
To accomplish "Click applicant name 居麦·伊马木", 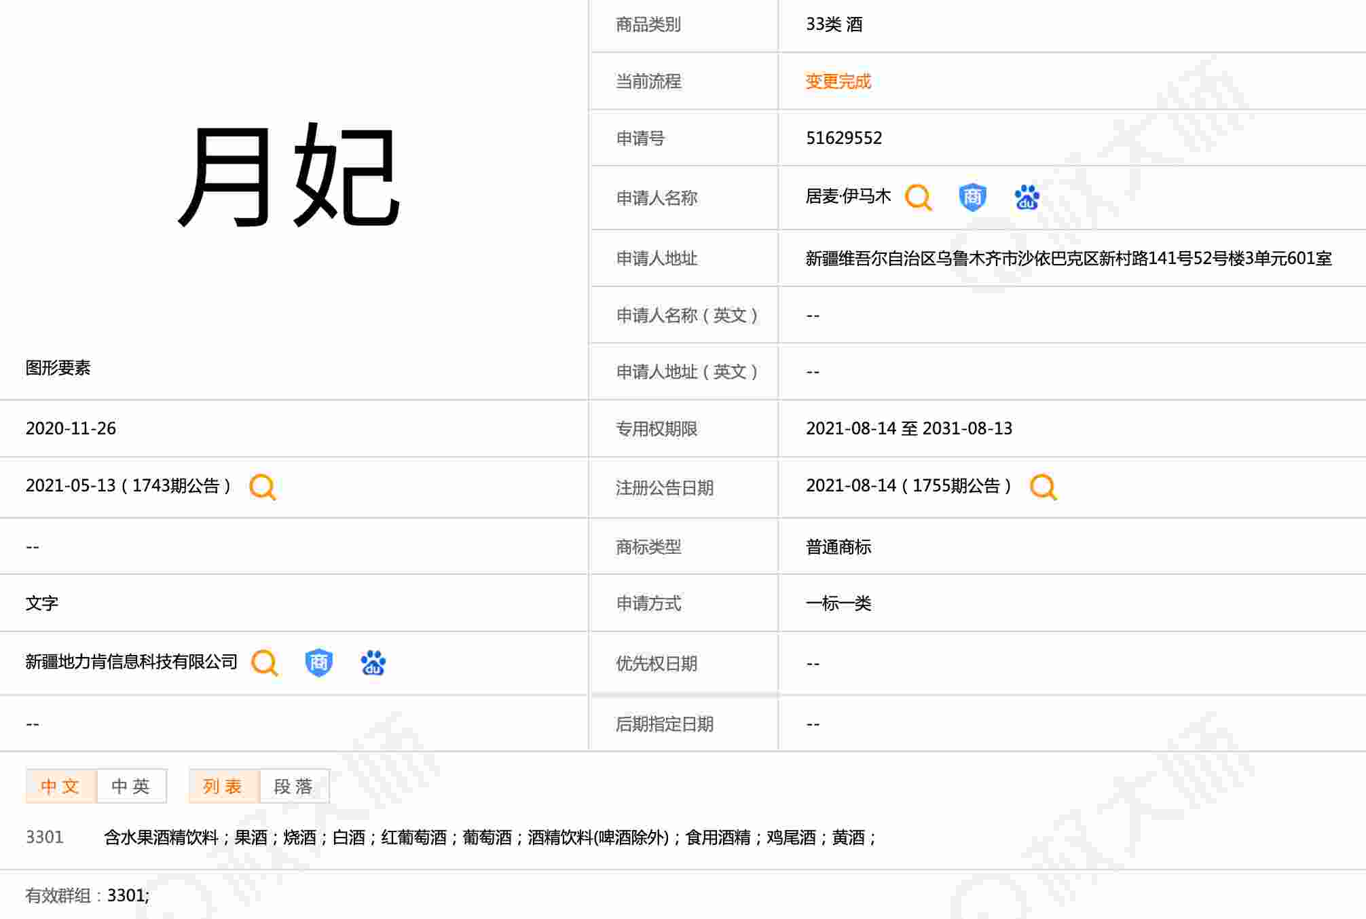I will pyautogui.click(x=848, y=197).
